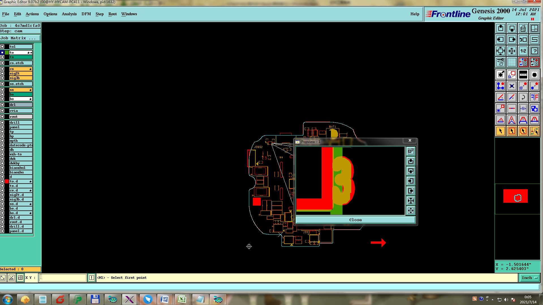The width and height of the screenshot is (543, 305).
Task: Click the rotate arrow icon
Action: (523, 97)
